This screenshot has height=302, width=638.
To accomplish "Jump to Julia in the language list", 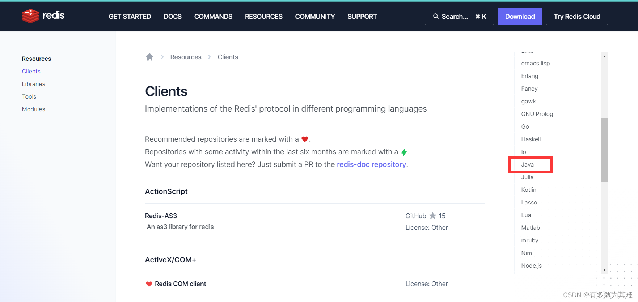I will [527, 177].
